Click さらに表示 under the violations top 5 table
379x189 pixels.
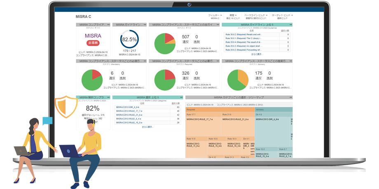coord(147,127)
